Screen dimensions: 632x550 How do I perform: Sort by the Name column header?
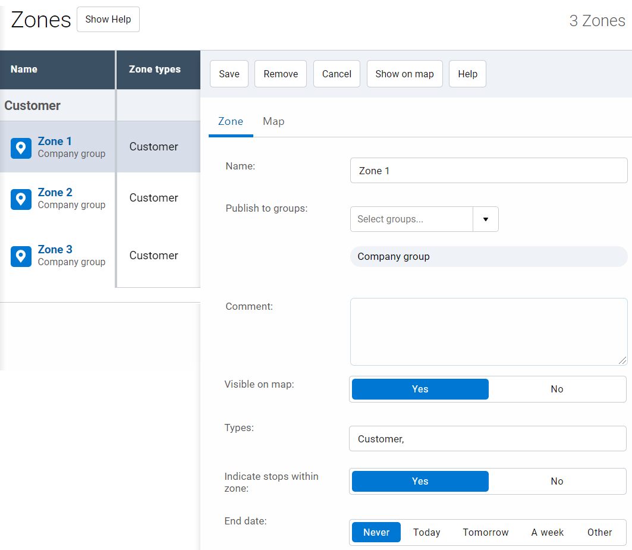tap(58, 70)
